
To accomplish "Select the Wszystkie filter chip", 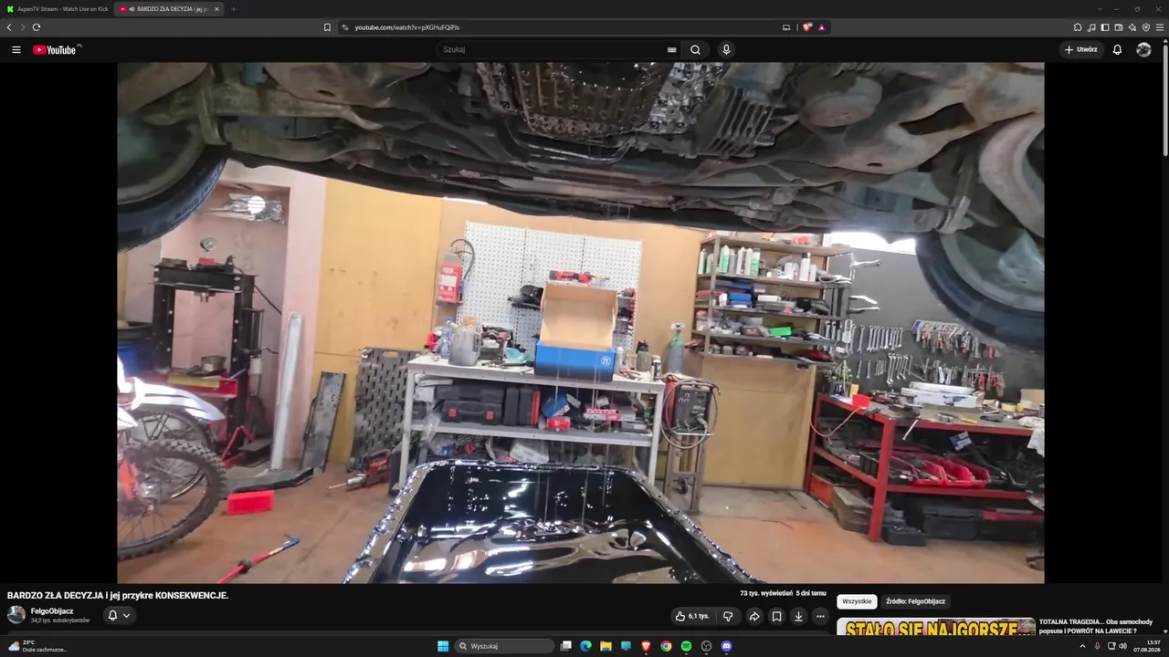I will (857, 601).
